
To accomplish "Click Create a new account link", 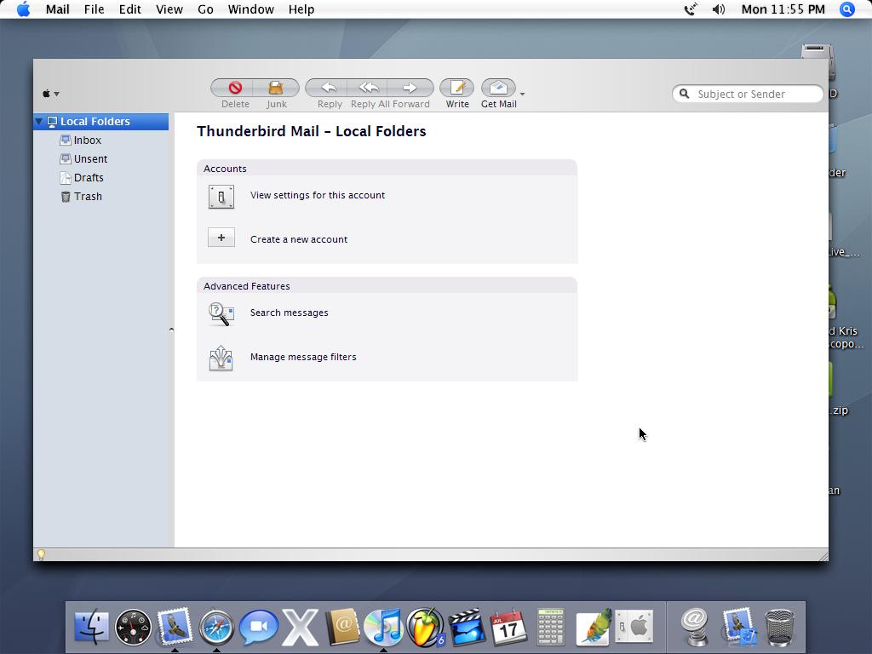I will tap(299, 239).
